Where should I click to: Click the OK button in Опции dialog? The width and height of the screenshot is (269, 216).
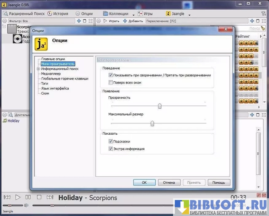[x=144, y=183]
